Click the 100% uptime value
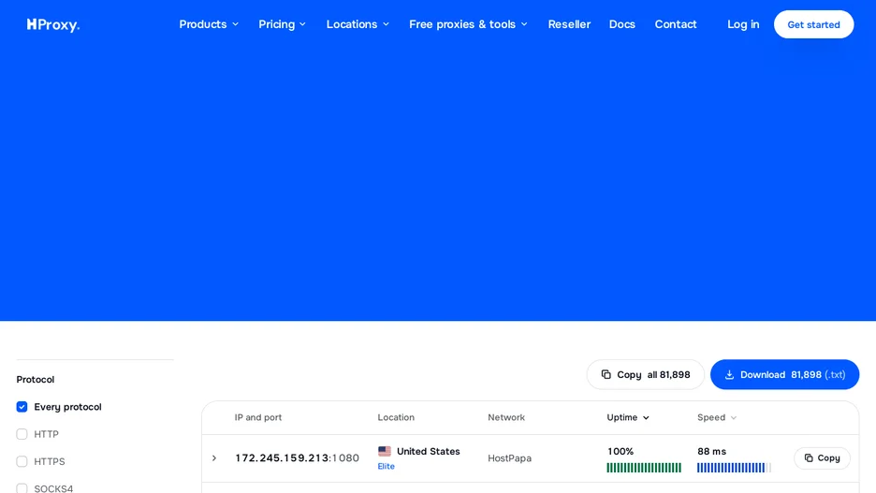 point(620,451)
